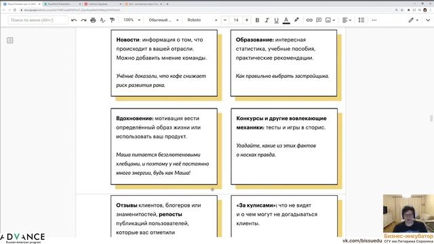434x244 pixels.
Task: Open the three-dot more options menu
Action: click(374, 20)
